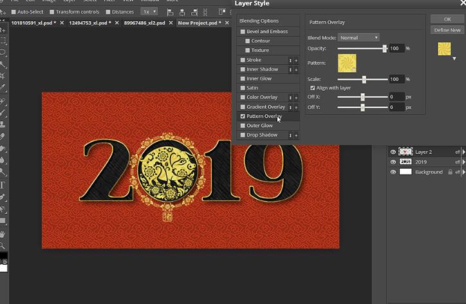Hide the 2019 layer with eye icon
466x304 pixels.
(393, 162)
